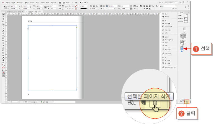This screenshot has width=213, height=124.
Task: Open the X scale percentage dropdown
Action: pyautogui.click(x=43, y=6)
